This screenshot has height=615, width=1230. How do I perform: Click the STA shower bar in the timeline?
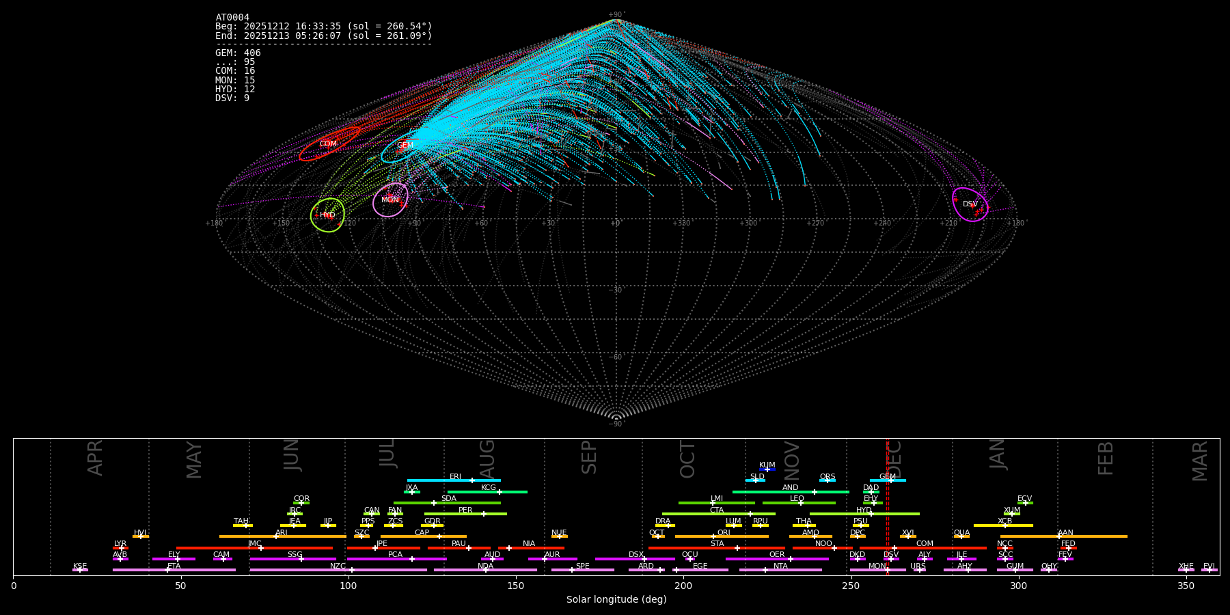click(x=717, y=547)
